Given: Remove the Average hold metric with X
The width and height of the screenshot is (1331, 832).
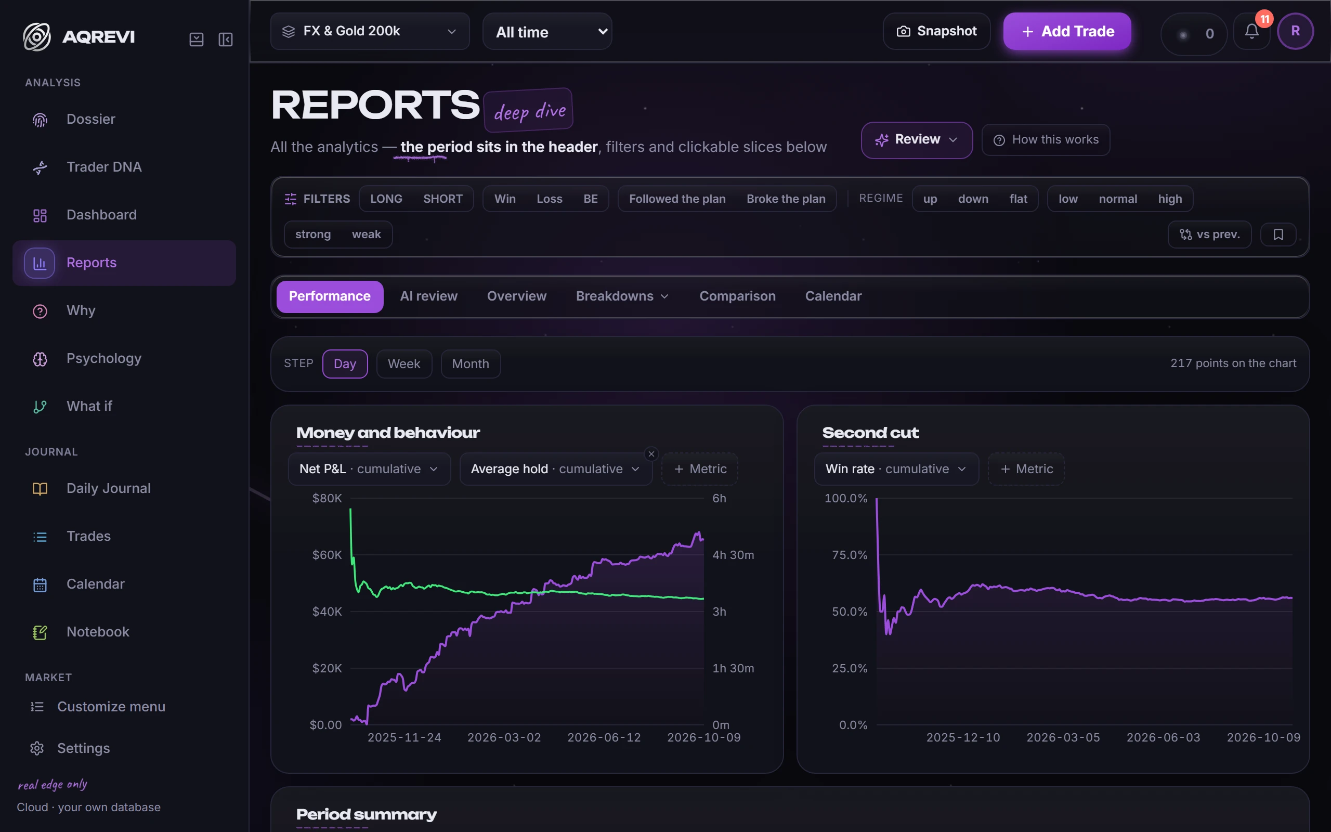Looking at the screenshot, I should tap(651, 454).
